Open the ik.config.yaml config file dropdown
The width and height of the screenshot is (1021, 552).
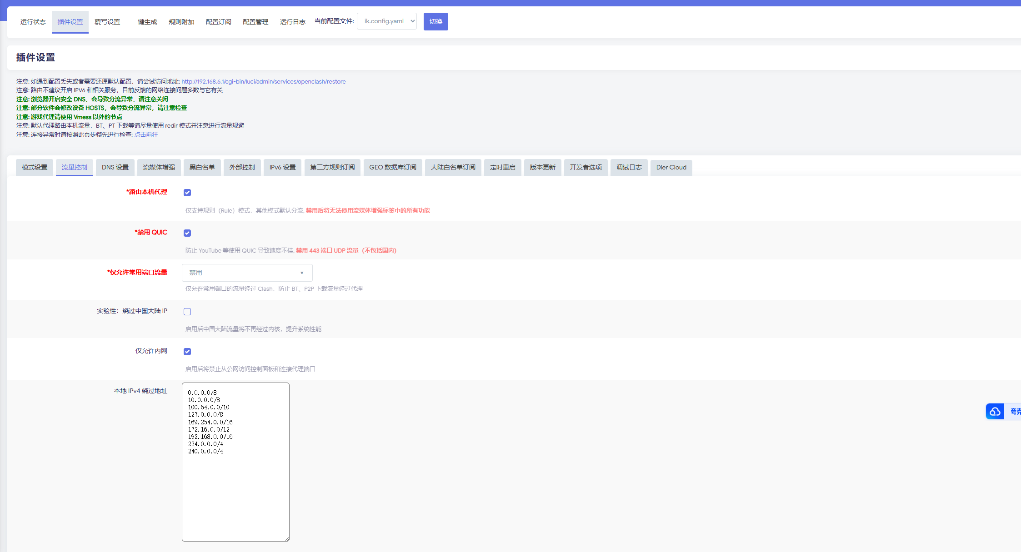[x=387, y=21]
